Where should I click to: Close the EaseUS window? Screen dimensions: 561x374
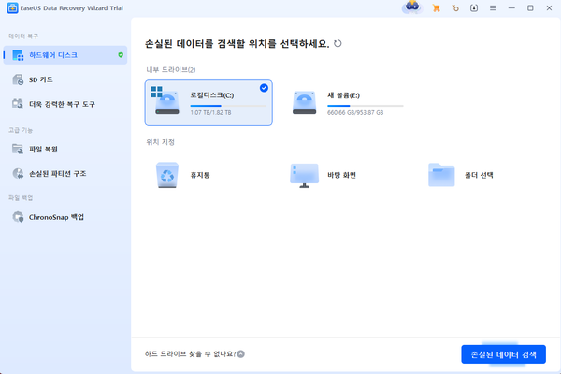tap(549, 7)
